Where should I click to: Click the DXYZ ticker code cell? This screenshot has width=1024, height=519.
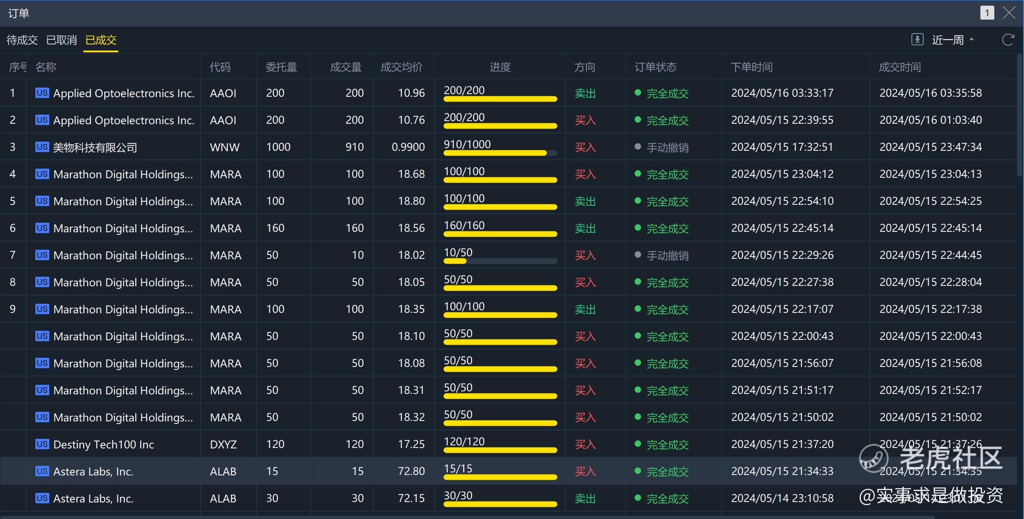click(x=223, y=444)
